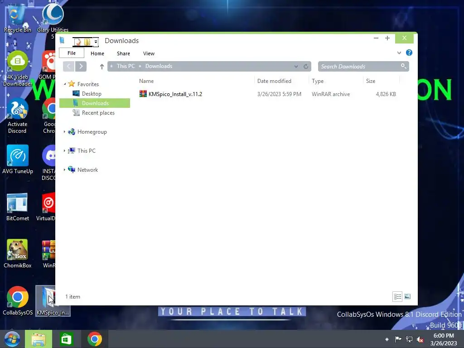Collapse the Favorites tree group
464x348 pixels.
65,84
